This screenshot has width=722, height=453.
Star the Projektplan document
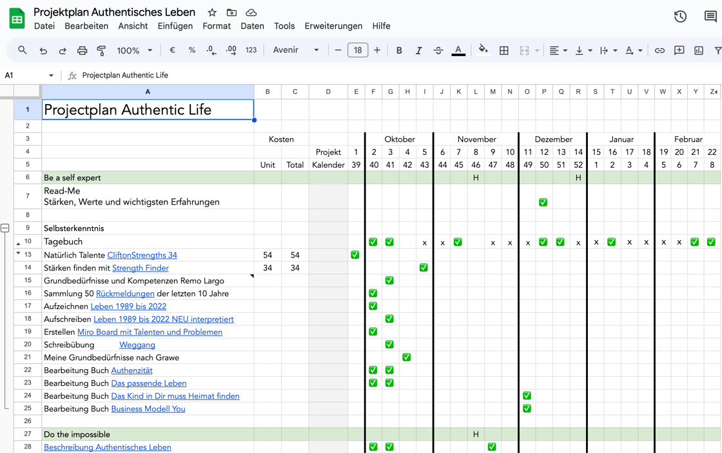212,12
